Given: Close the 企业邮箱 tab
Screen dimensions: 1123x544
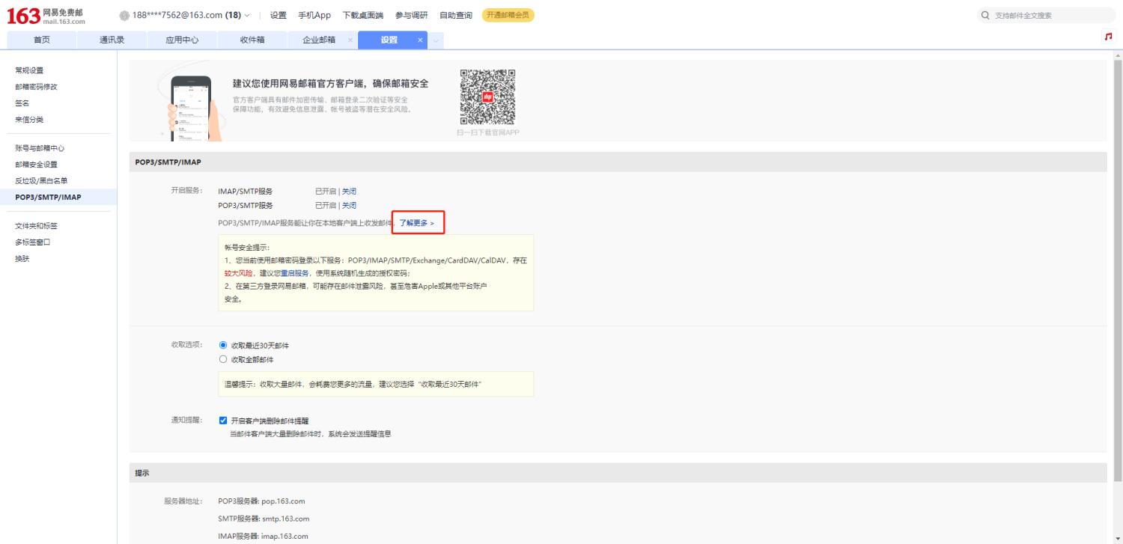Looking at the screenshot, I should pyautogui.click(x=350, y=40).
